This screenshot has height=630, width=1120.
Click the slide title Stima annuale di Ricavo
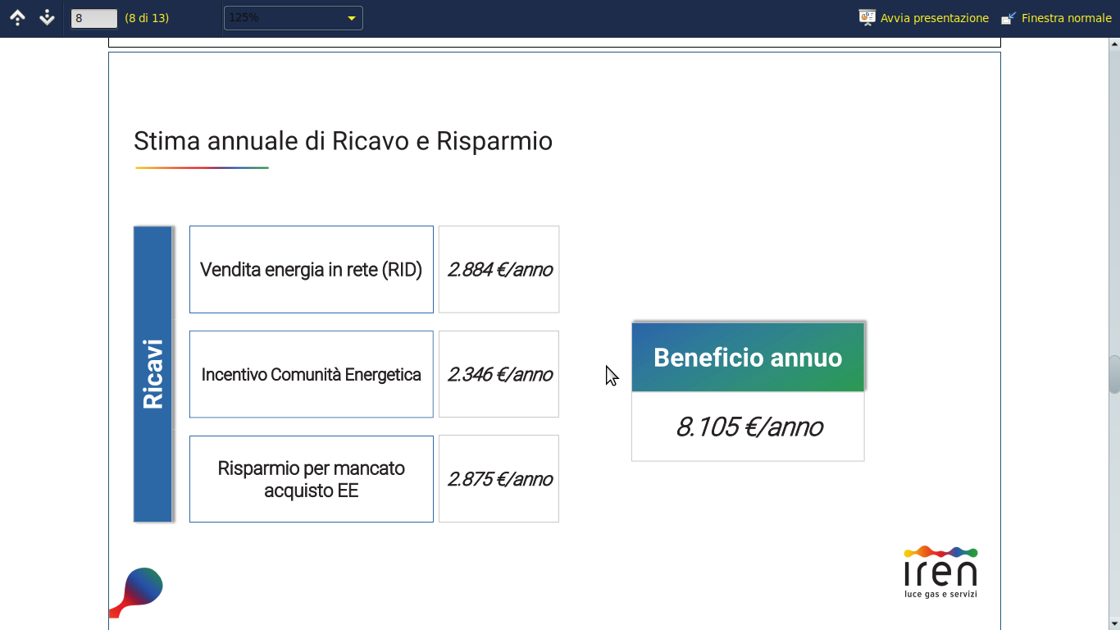tap(343, 141)
